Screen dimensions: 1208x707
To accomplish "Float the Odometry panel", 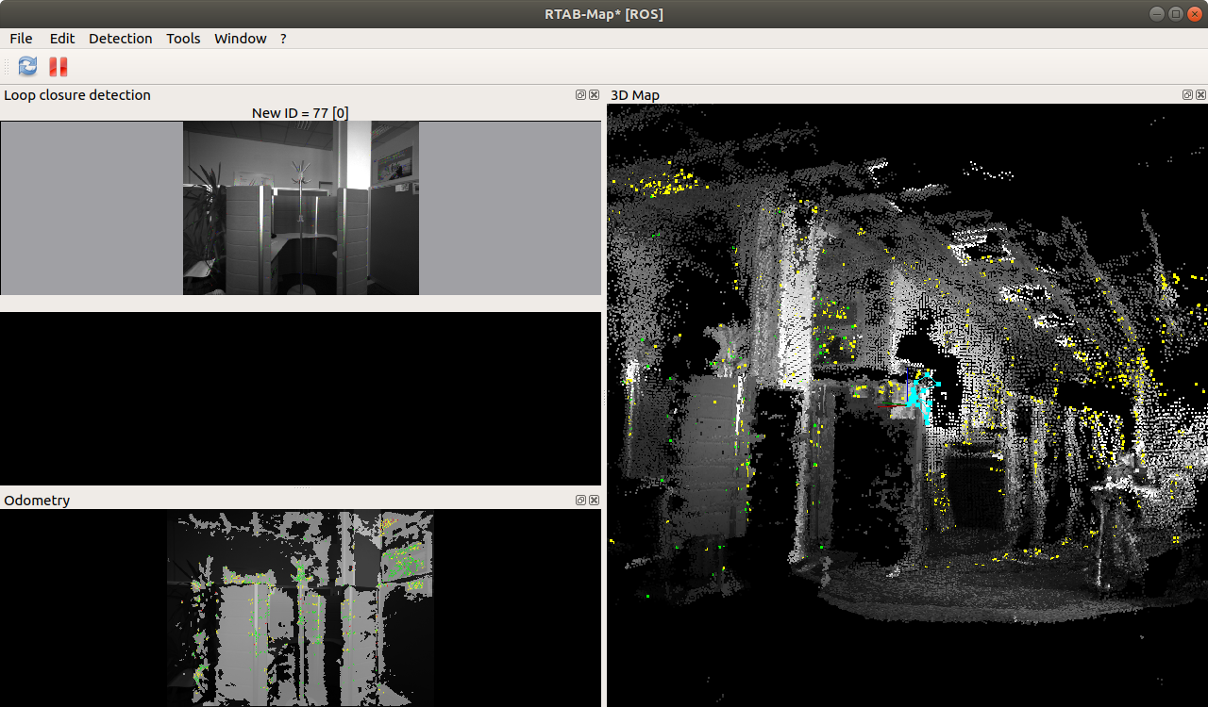I will [x=581, y=501].
